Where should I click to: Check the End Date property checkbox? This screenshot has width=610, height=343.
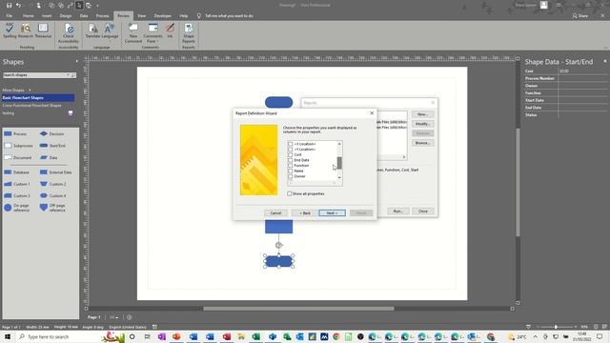290,160
